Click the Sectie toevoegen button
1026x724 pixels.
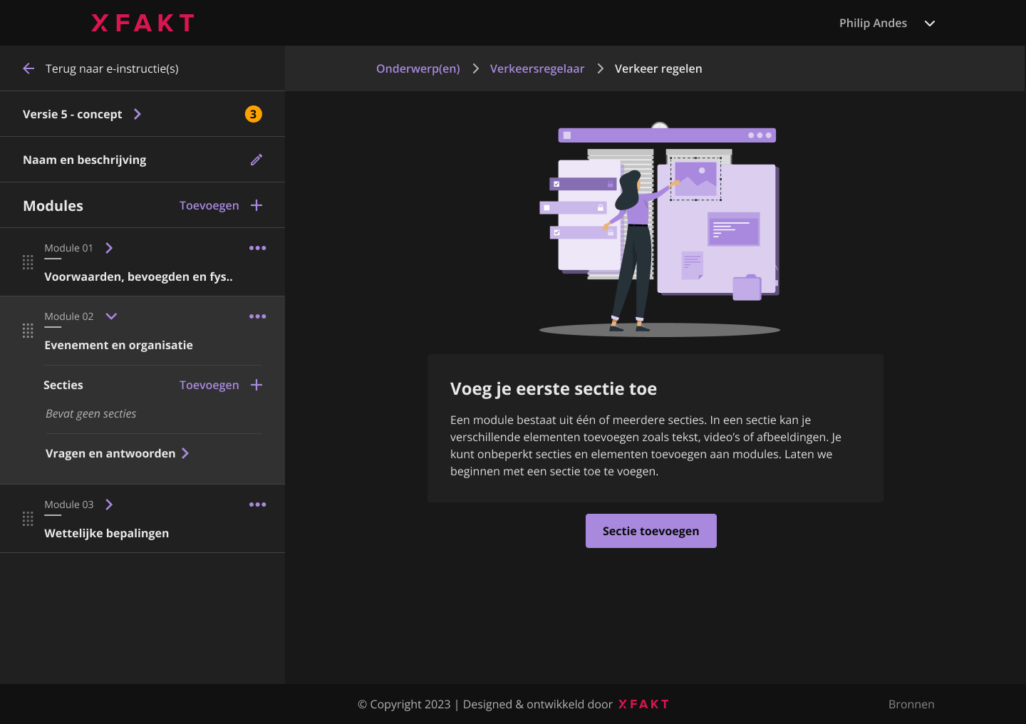point(651,531)
